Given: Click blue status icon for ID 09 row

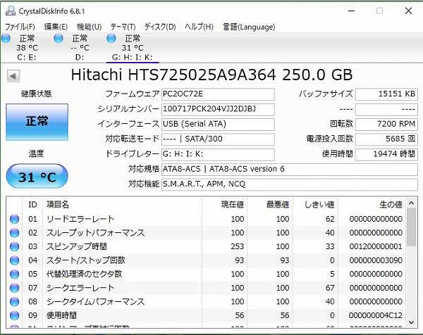Looking at the screenshot, I should point(14,315).
